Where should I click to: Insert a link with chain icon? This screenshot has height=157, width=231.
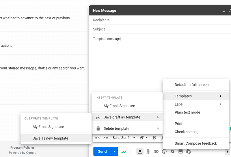[156, 152]
